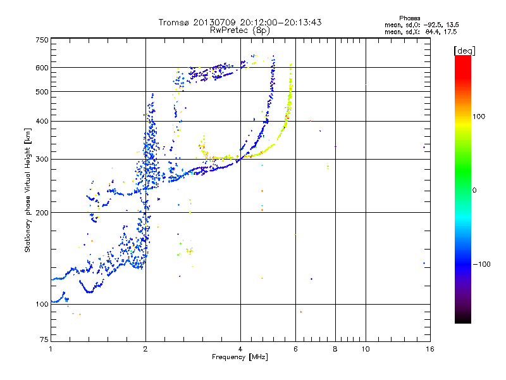Click the x-axis tick label '8'
This screenshot has width=506, height=380.
tap(335, 349)
